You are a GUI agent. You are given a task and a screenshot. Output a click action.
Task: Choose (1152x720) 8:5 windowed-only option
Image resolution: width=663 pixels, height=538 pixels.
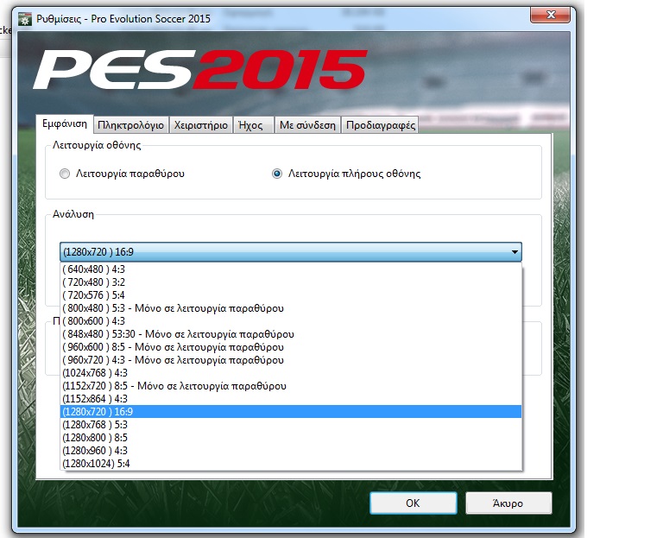[x=291, y=386]
